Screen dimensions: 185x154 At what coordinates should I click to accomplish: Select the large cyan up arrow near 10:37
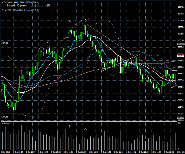tap(26, 85)
